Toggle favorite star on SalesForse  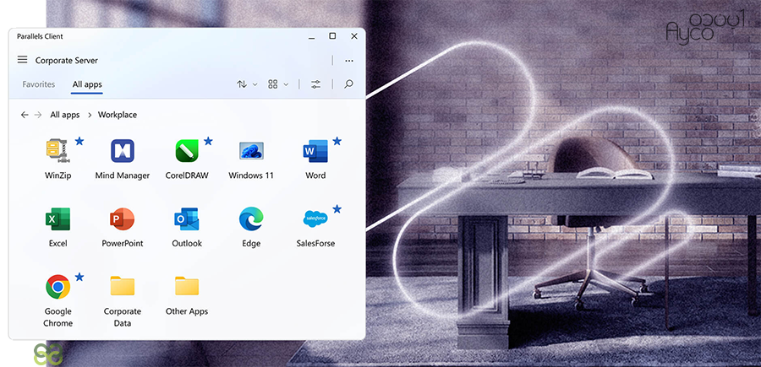click(337, 208)
